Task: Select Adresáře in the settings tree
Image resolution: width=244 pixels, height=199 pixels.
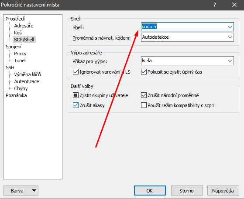Action: (x=24, y=26)
